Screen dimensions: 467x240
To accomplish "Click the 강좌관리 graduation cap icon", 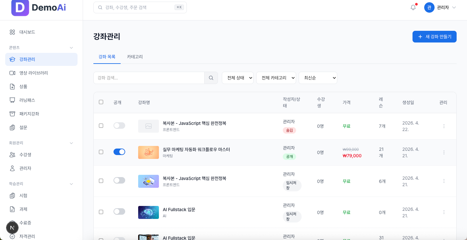I will pyautogui.click(x=12, y=59).
